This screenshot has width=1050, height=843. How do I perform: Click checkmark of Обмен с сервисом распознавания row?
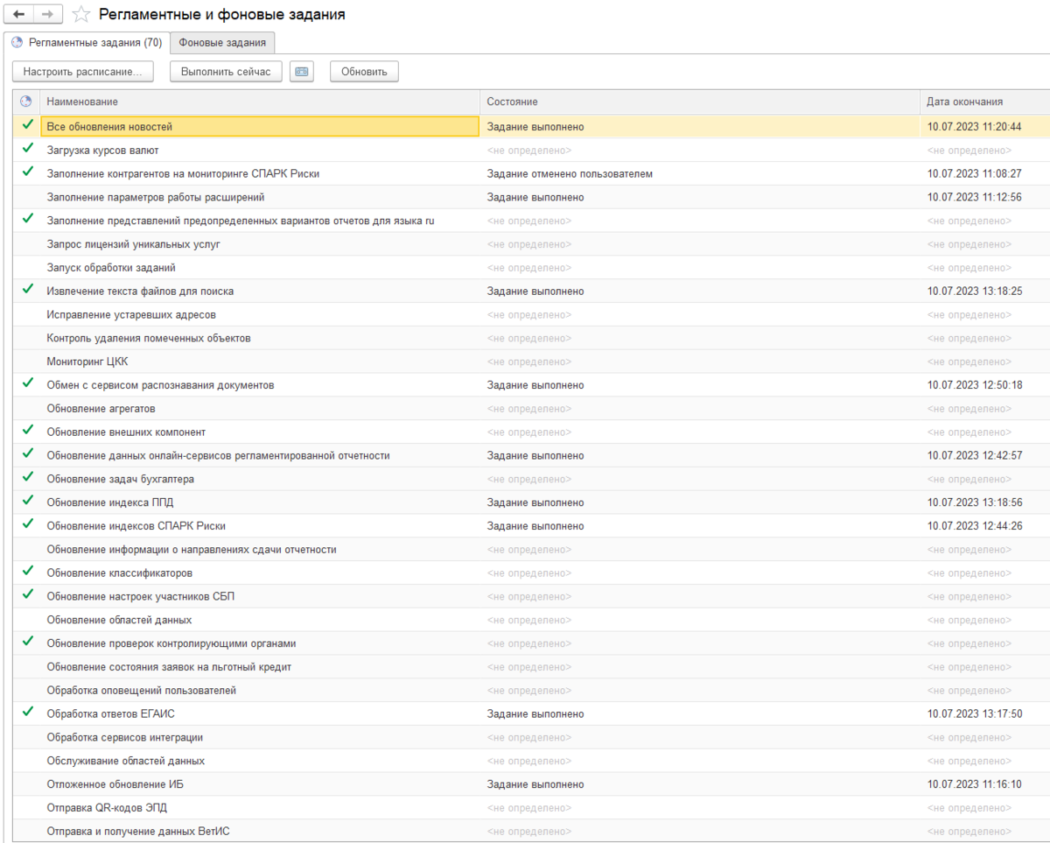click(x=27, y=384)
